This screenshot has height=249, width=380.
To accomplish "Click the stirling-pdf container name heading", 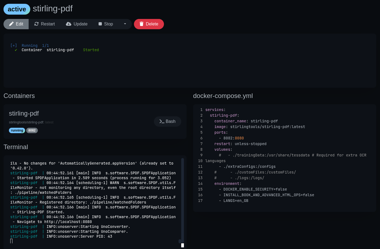I will (x=24, y=113).
